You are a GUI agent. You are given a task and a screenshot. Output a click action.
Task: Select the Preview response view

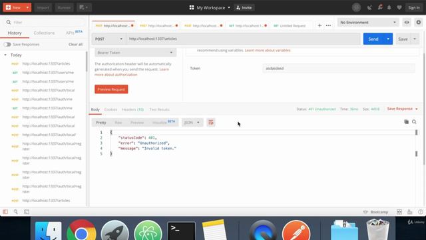coord(137,123)
